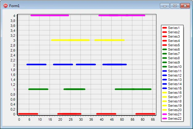Select the Series13 legend label
This screenshot has height=129, width=193.
coord(175,80)
